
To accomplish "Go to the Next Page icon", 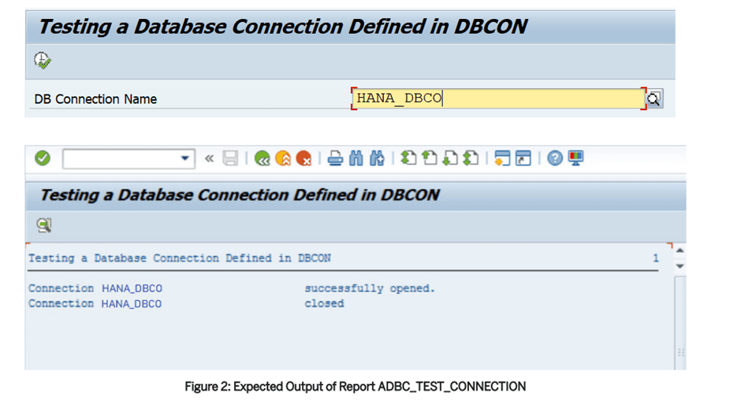I will pos(449,158).
